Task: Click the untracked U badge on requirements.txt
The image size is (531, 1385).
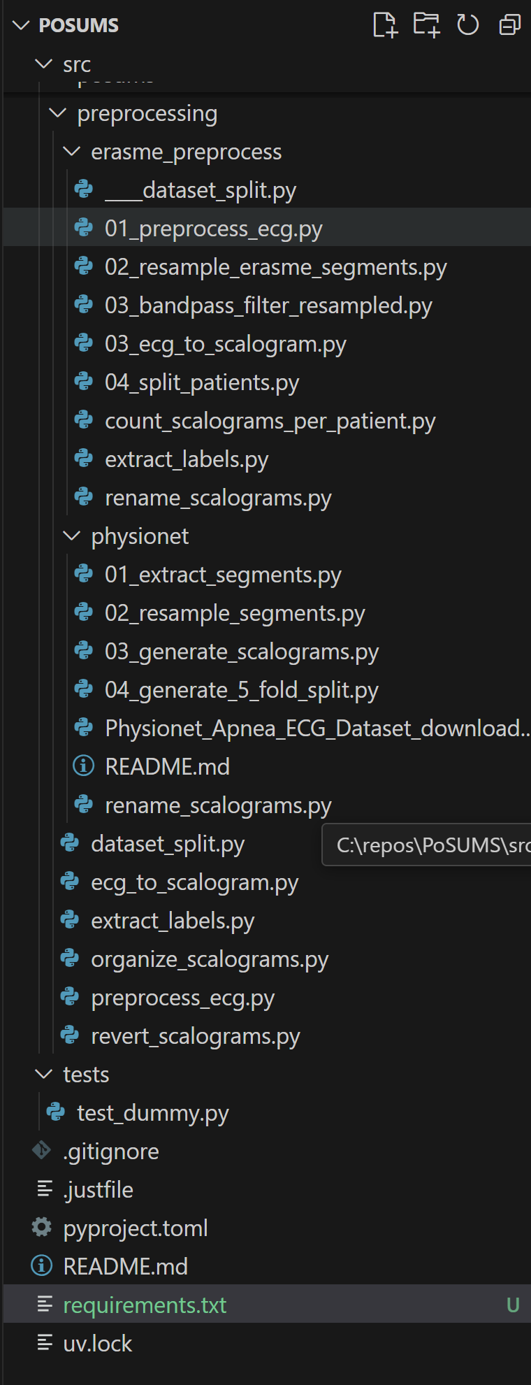Action: click(513, 1305)
